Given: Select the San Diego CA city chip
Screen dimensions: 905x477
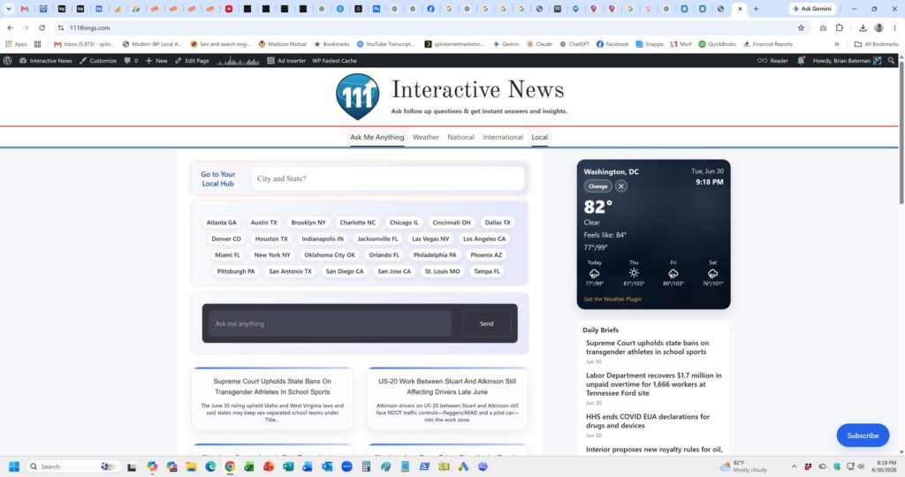Looking at the screenshot, I should (345, 271).
